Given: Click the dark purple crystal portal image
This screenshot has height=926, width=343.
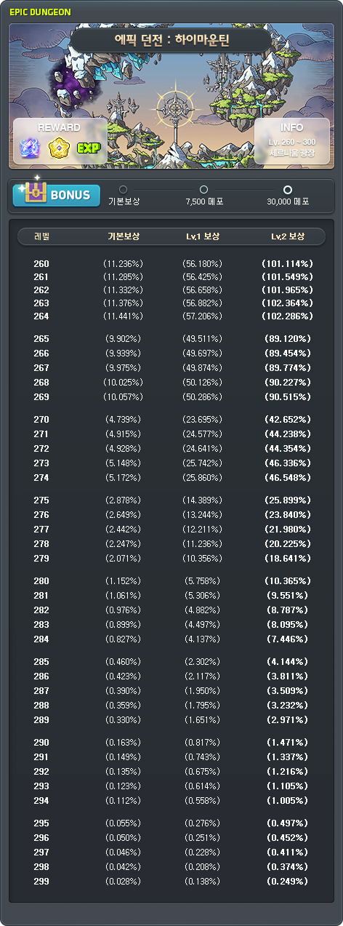Looking at the screenshot, I should (73, 82).
